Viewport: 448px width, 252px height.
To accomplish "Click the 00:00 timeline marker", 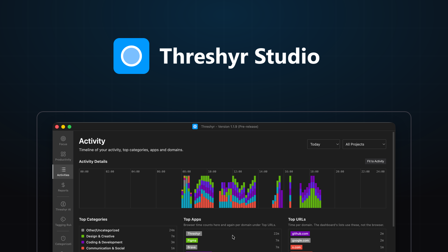I will tap(84, 172).
